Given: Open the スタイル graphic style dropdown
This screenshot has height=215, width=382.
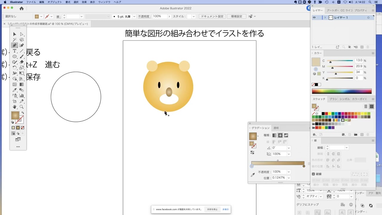Looking at the screenshot, I should point(194,16).
